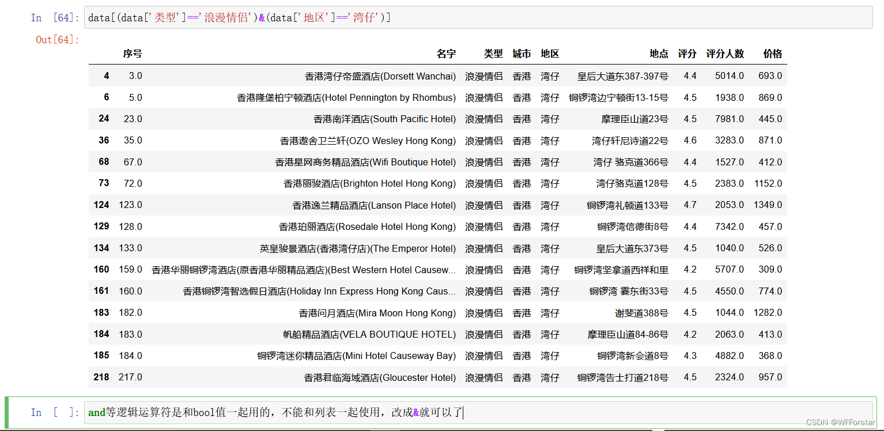The width and height of the screenshot is (884, 431).
Task: Click address 铜锣湾告士打道218号
Action: pyautogui.click(x=623, y=377)
